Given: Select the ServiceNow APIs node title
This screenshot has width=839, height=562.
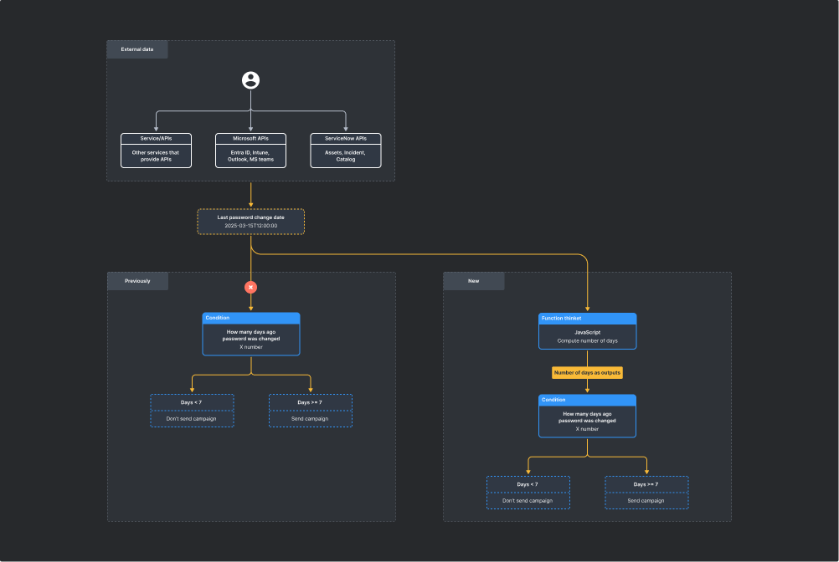Looking at the screenshot, I should [x=345, y=138].
